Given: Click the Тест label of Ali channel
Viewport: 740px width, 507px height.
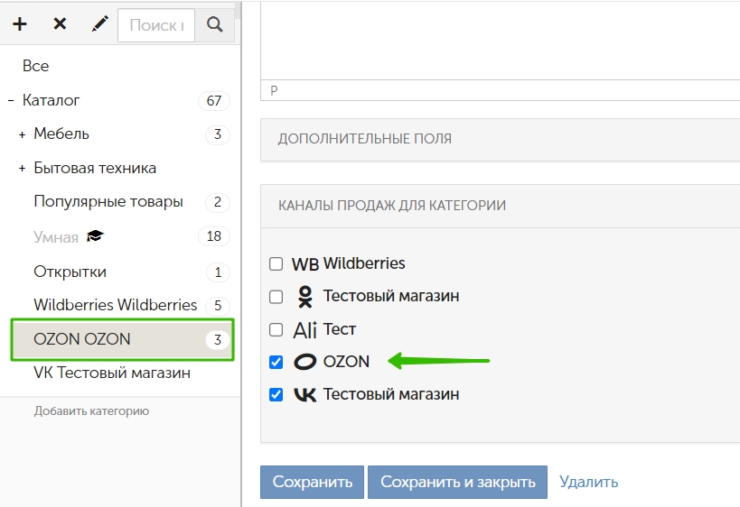Looking at the screenshot, I should click(x=340, y=329).
